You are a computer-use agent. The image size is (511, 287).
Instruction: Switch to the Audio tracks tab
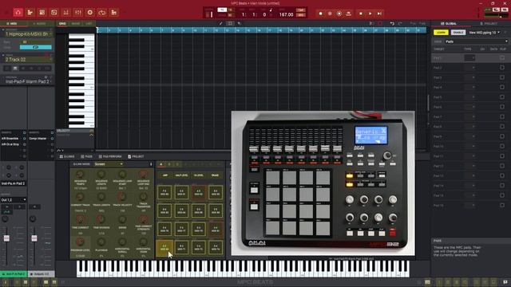[40, 23]
